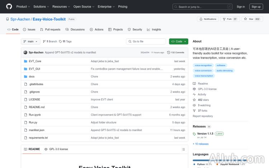Expand the Solutions menu
Viewport: 269px width, 168px height.
[x=41, y=6]
